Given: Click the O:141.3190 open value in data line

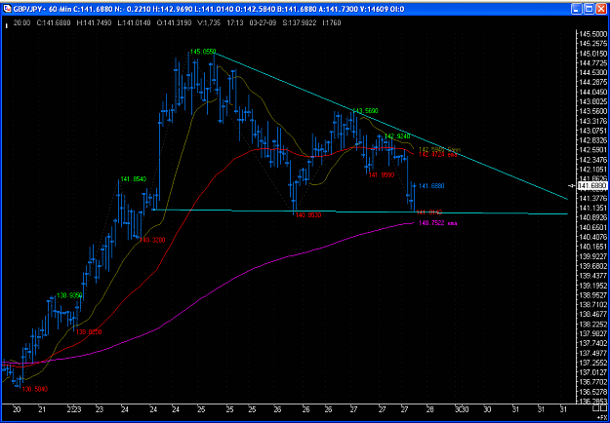Looking at the screenshot, I should point(175,23).
